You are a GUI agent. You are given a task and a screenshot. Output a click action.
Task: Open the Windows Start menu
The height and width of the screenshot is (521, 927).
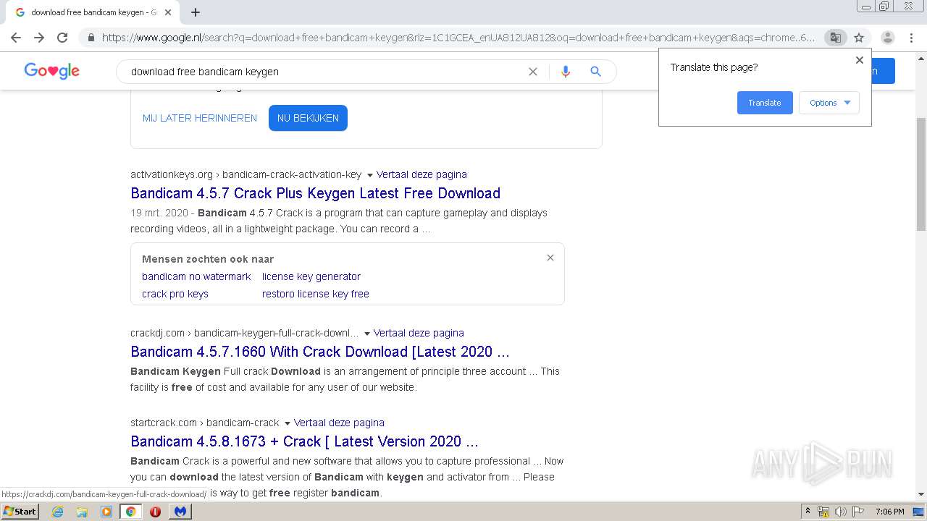point(20,511)
